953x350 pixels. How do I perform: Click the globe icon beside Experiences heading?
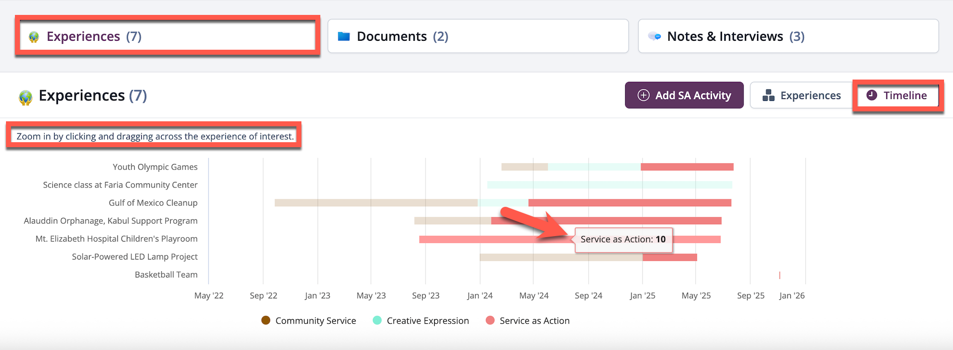pyautogui.click(x=25, y=97)
